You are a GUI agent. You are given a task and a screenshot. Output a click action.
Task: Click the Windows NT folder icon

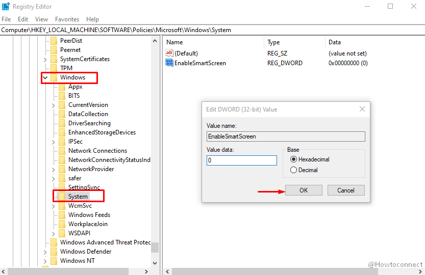click(x=54, y=261)
